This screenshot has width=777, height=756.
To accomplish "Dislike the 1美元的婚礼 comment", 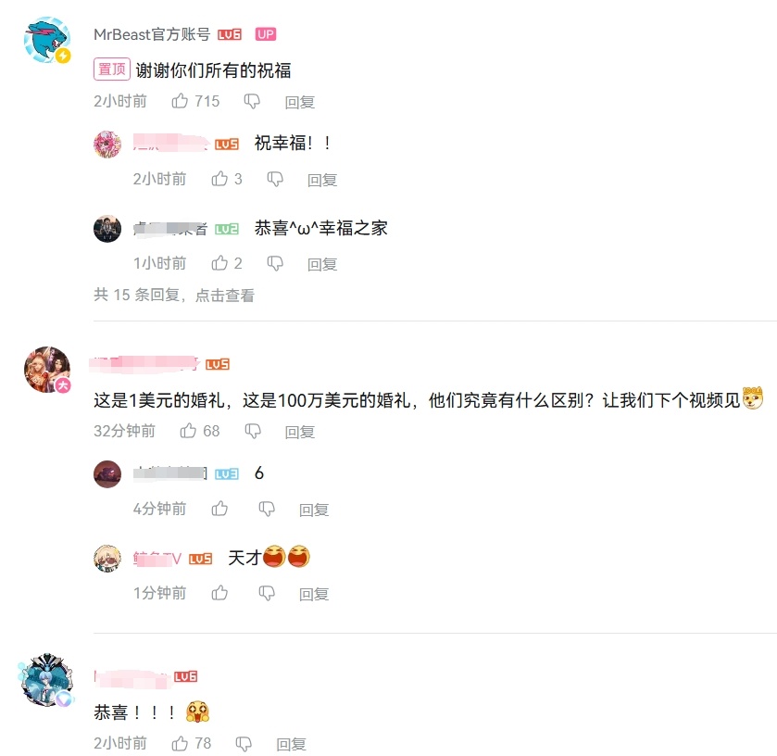I will [x=253, y=432].
